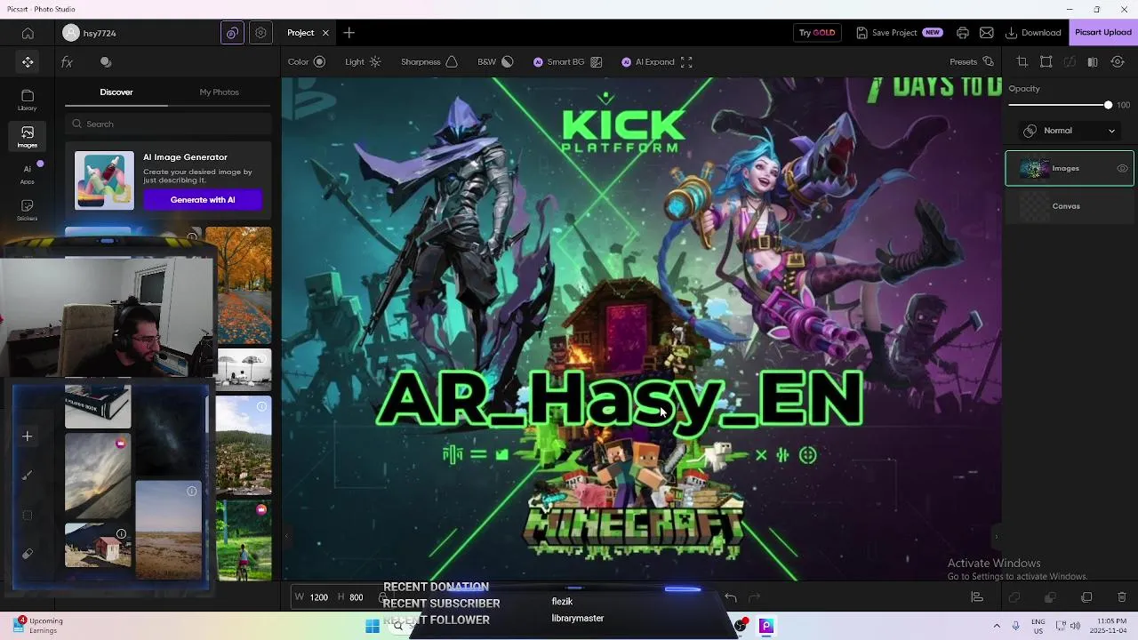1138x640 pixels.
Task: Switch to the My Photos tab
Action: pos(219,92)
